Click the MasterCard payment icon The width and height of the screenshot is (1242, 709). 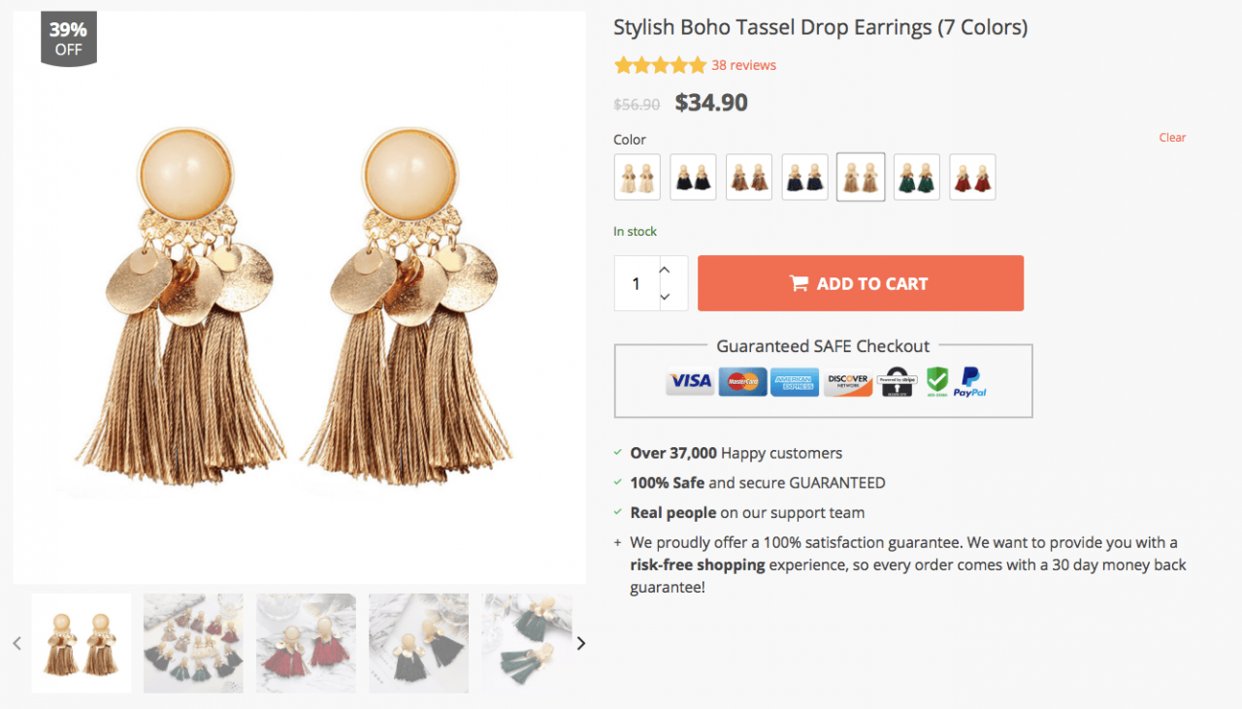(742, 381)
